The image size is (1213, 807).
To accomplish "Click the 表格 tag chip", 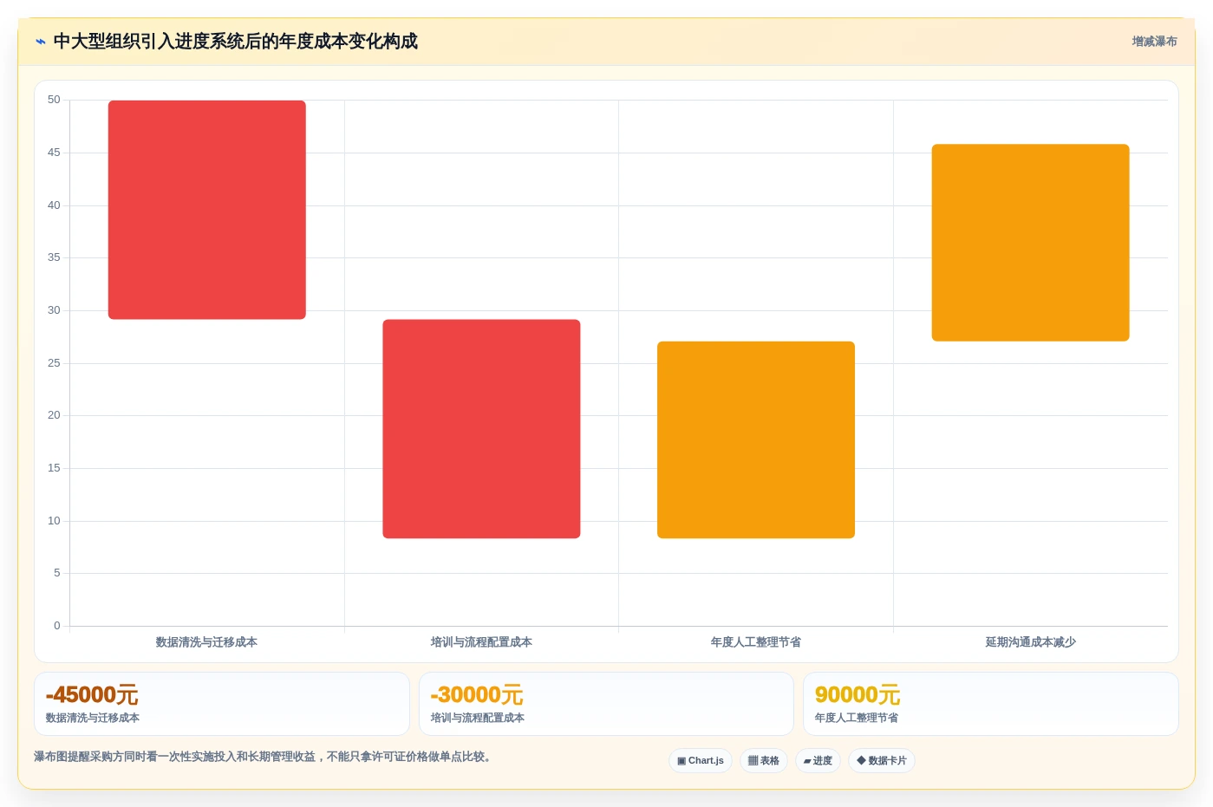I will [764, 761].
